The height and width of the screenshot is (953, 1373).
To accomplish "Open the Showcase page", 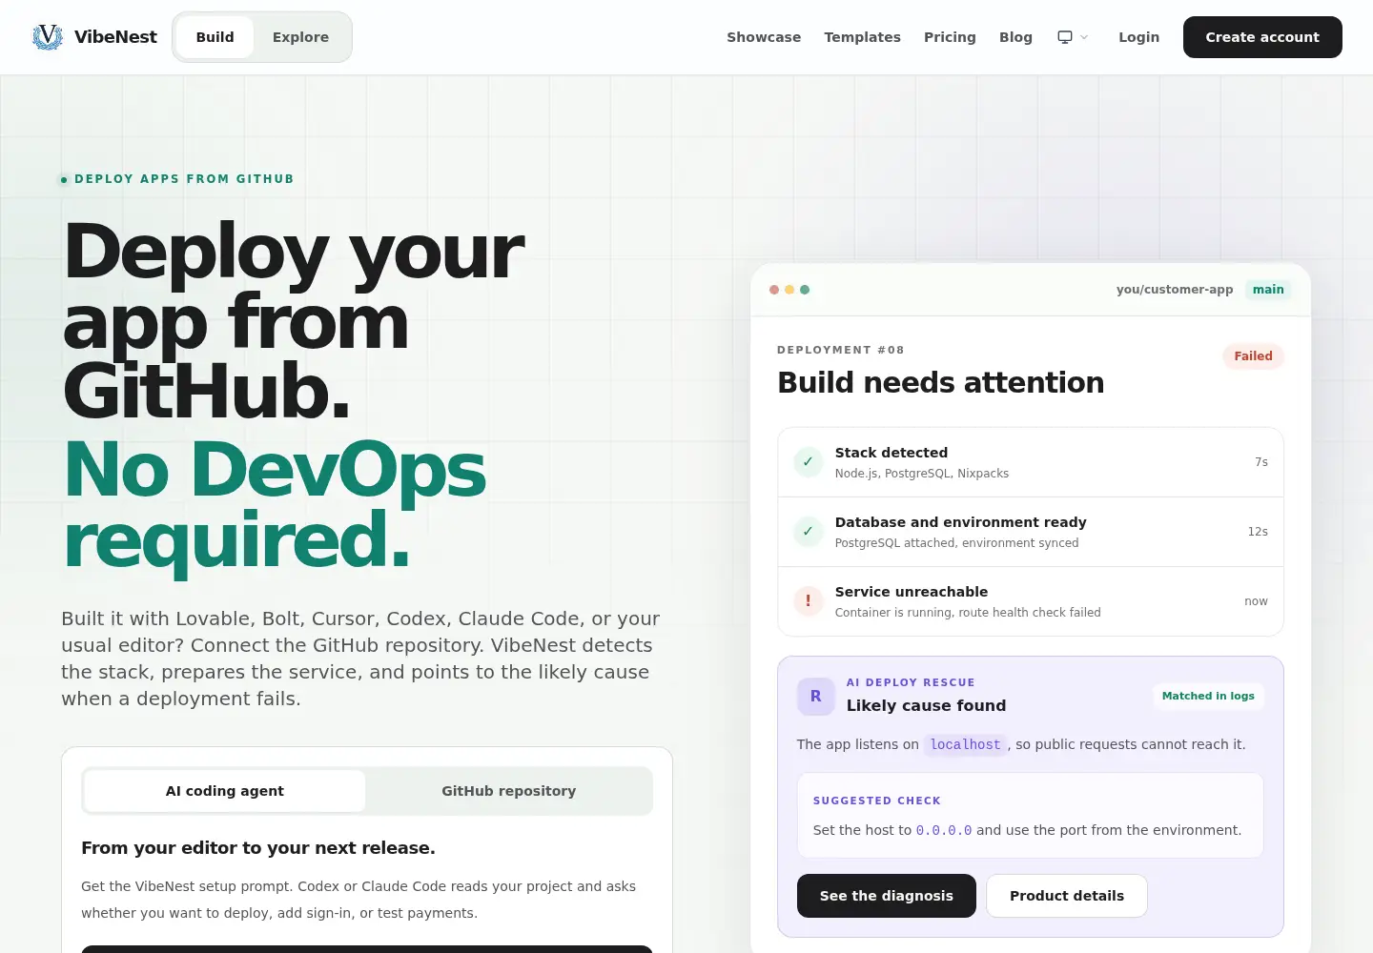I will coord(764,37).
